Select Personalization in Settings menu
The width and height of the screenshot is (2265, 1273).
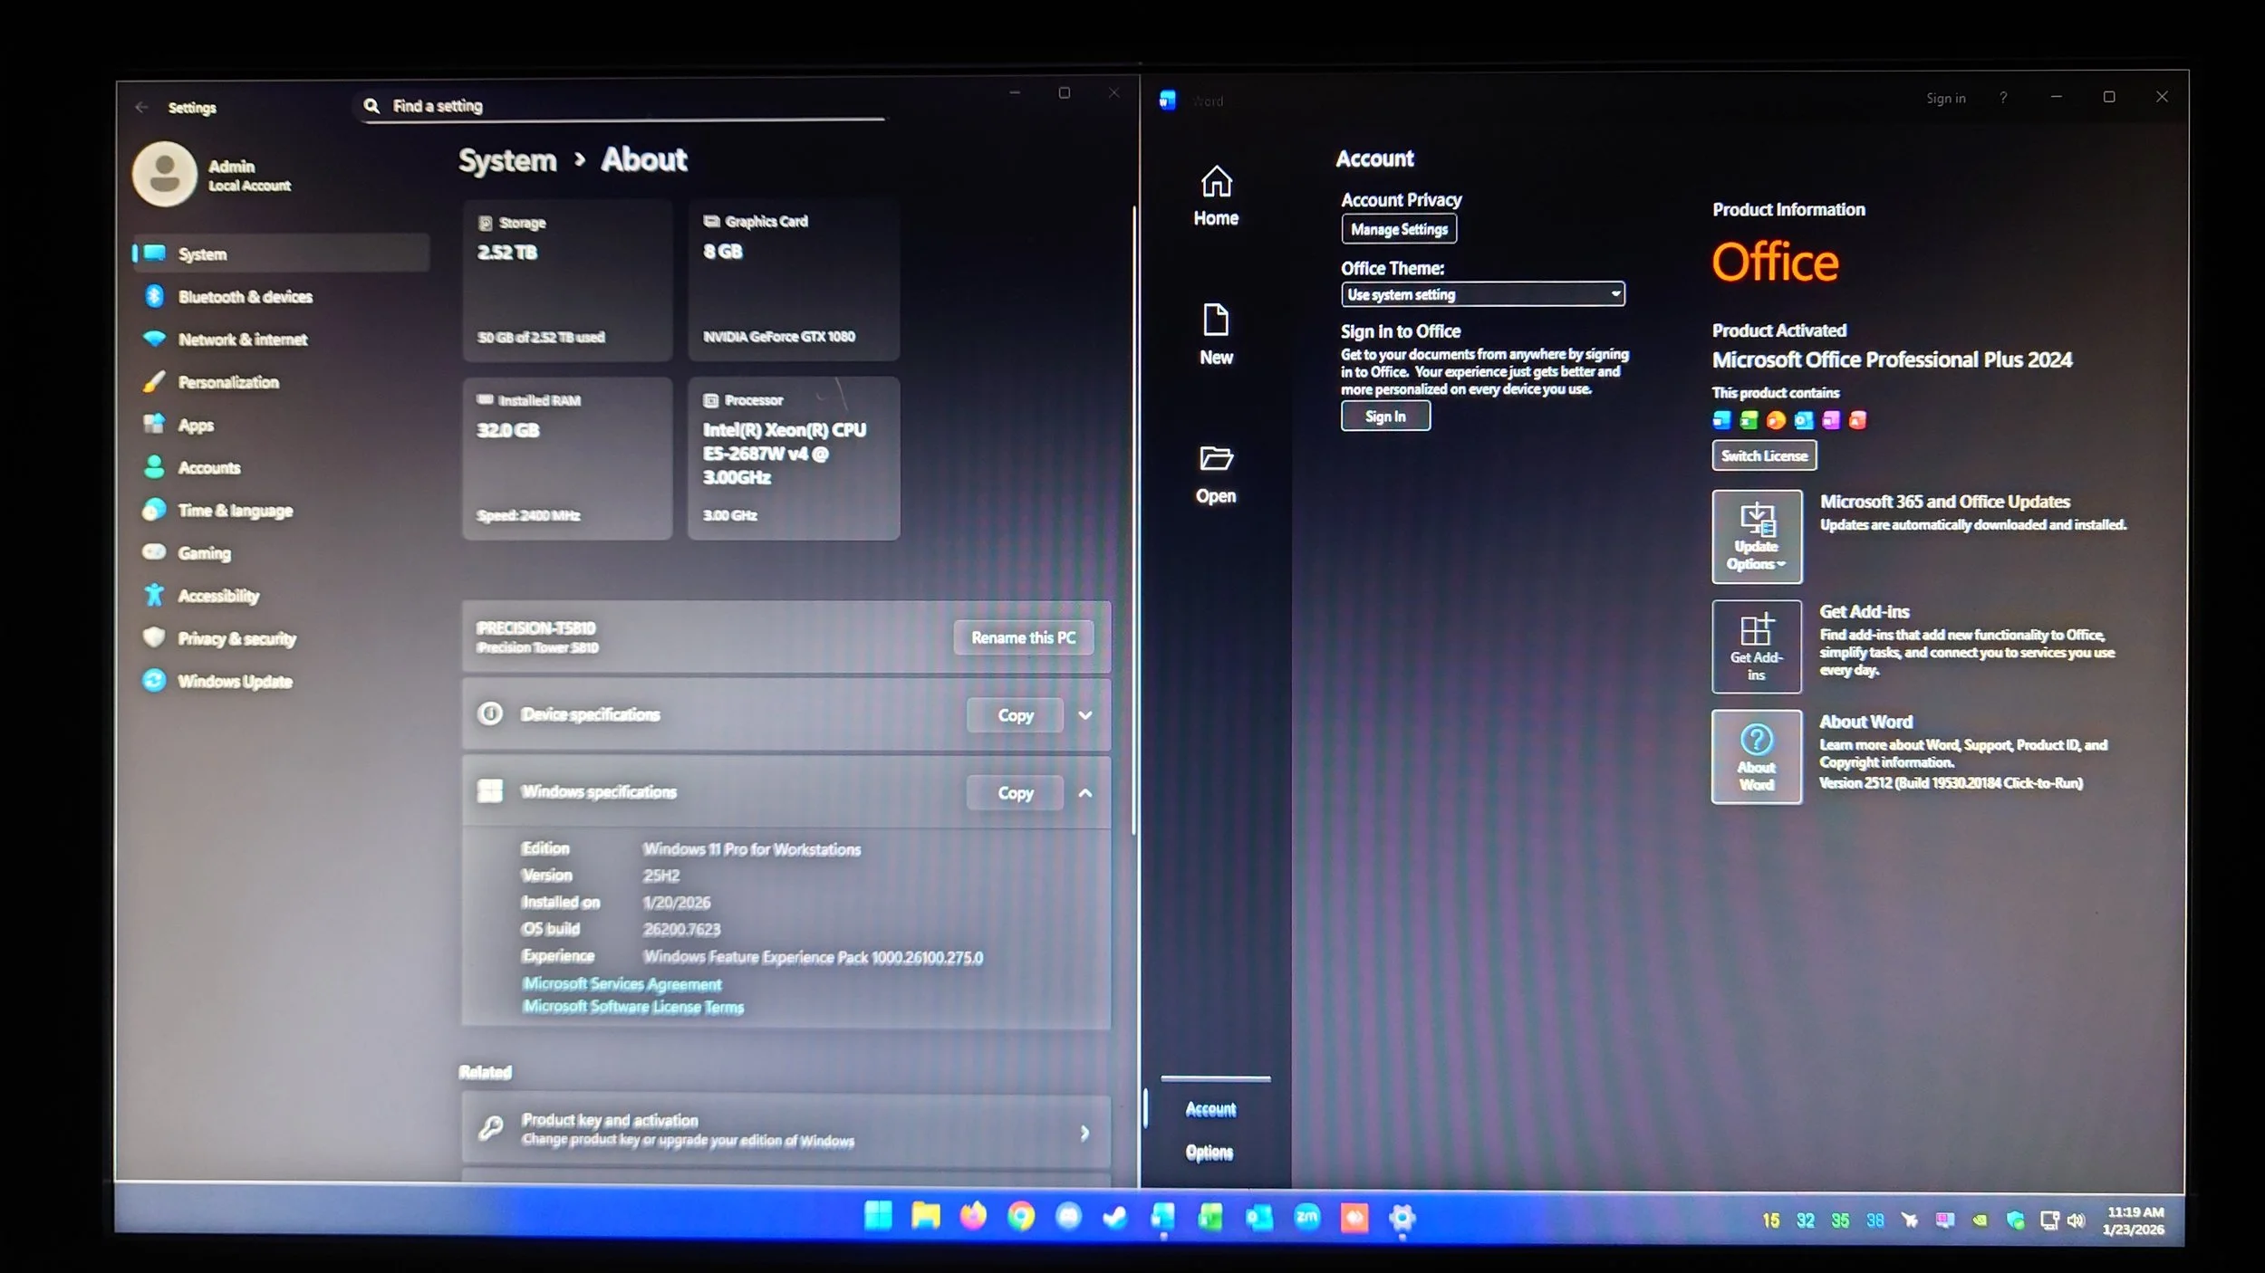[228, 382]
